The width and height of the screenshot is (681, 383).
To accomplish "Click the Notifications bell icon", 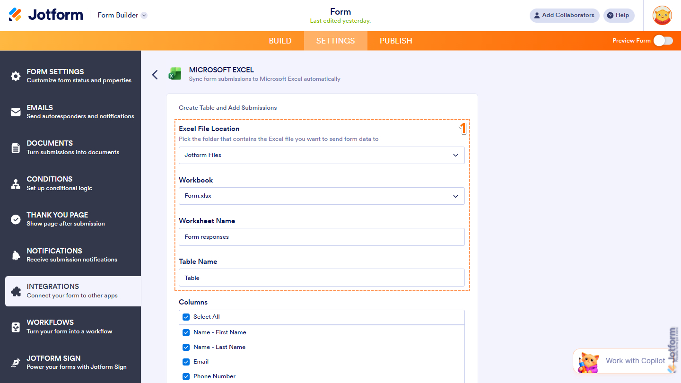I will [x=15, y=255].
